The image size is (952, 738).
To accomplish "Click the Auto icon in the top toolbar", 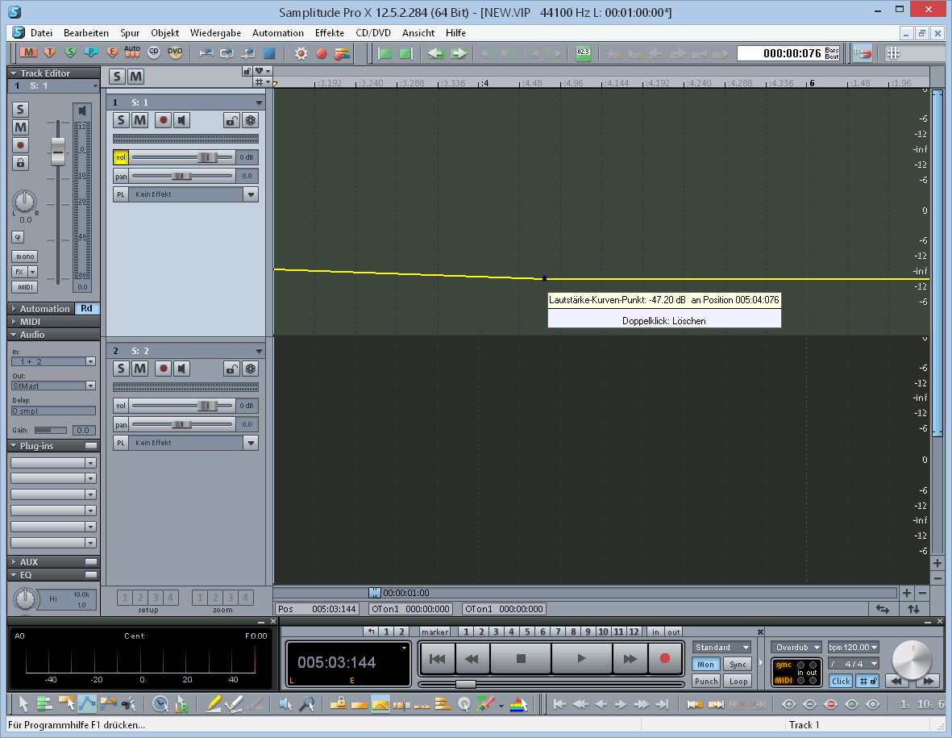I will click(131, 53).
